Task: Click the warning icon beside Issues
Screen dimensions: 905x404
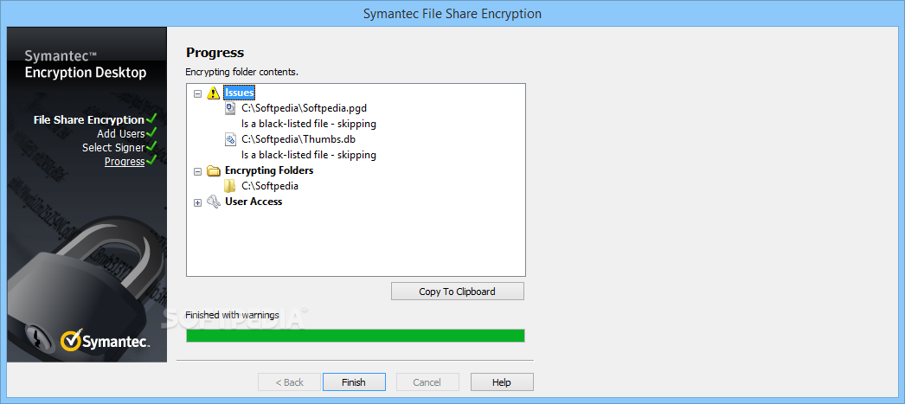Action: tap(214, 93)
